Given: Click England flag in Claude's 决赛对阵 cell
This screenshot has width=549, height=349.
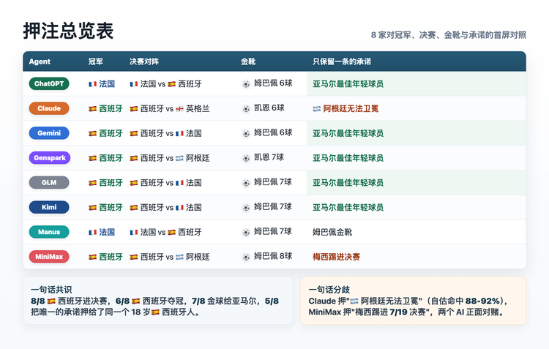Looking at the screenshot, I should (179, 109).
